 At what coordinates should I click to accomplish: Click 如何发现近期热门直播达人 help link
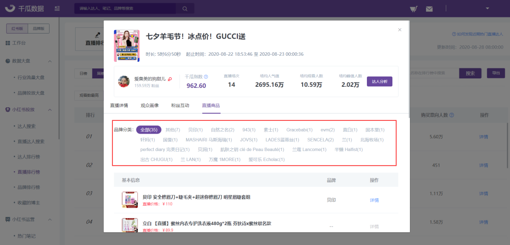point(477,34)
